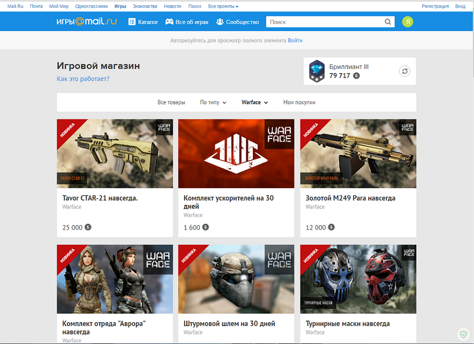The height and width of the screenshot is (344, 474).
Task: Open Игры in the top bar
Action: point(120,6)
